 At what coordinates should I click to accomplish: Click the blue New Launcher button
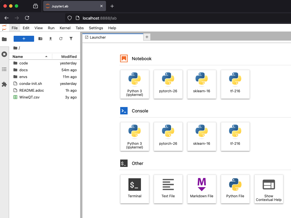pos(24,39)
